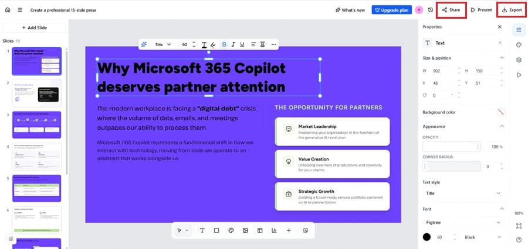Collapse Size & position section

502,58
